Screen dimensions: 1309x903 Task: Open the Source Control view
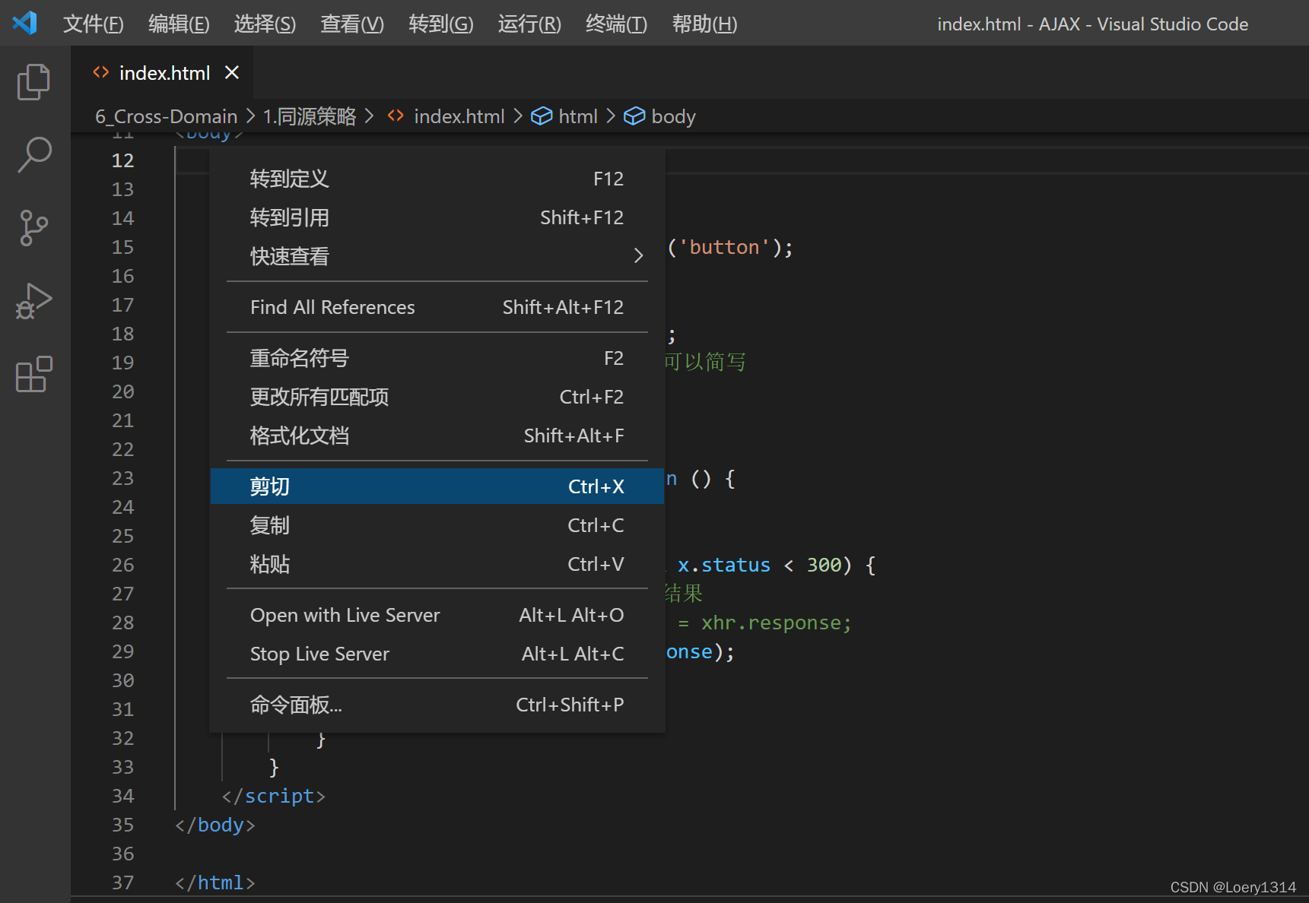coord(33,227)
